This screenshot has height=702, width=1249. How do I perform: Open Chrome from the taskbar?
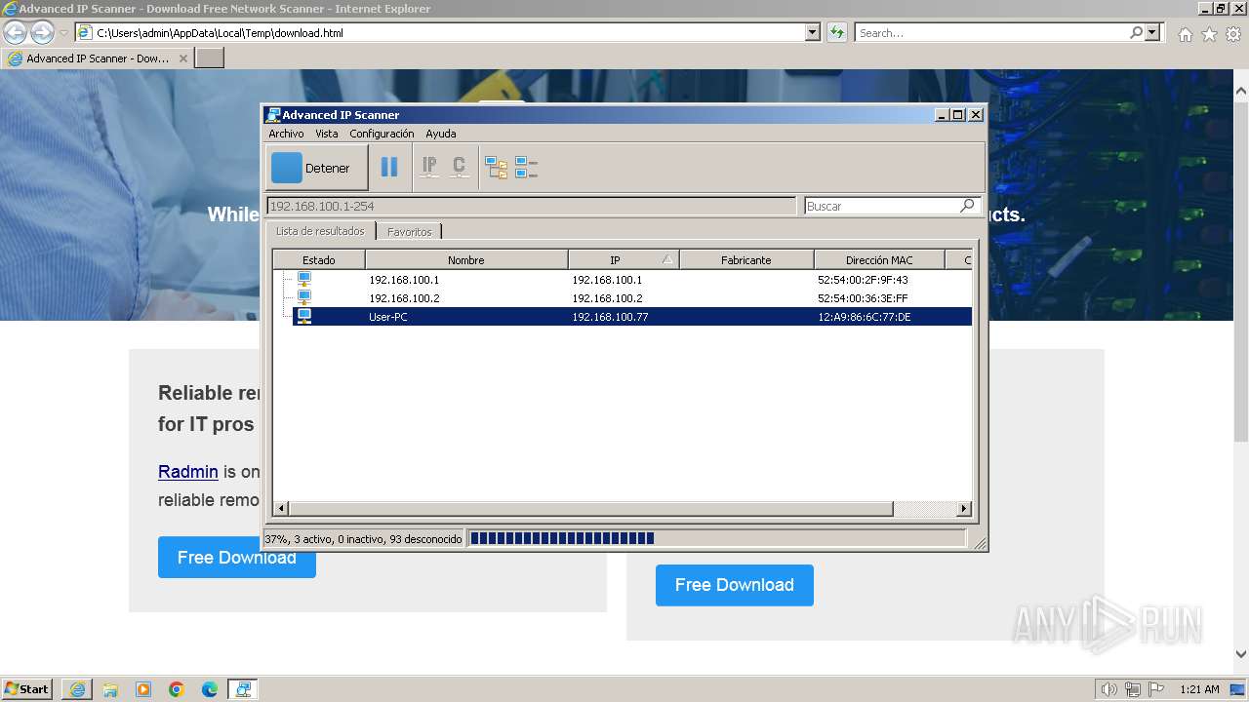177,689
